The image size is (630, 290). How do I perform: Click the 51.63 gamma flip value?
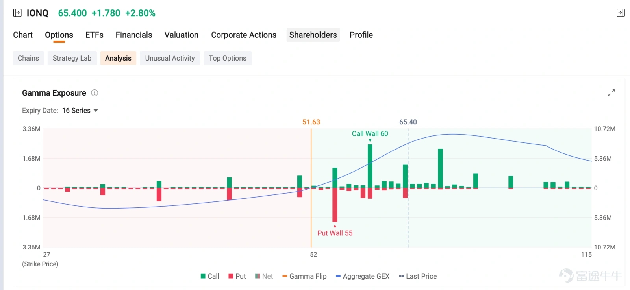pyautogui.click(x=311, y=122)
